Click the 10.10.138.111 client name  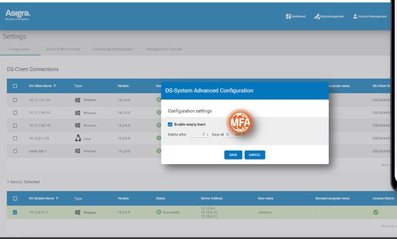pos(39,112)
